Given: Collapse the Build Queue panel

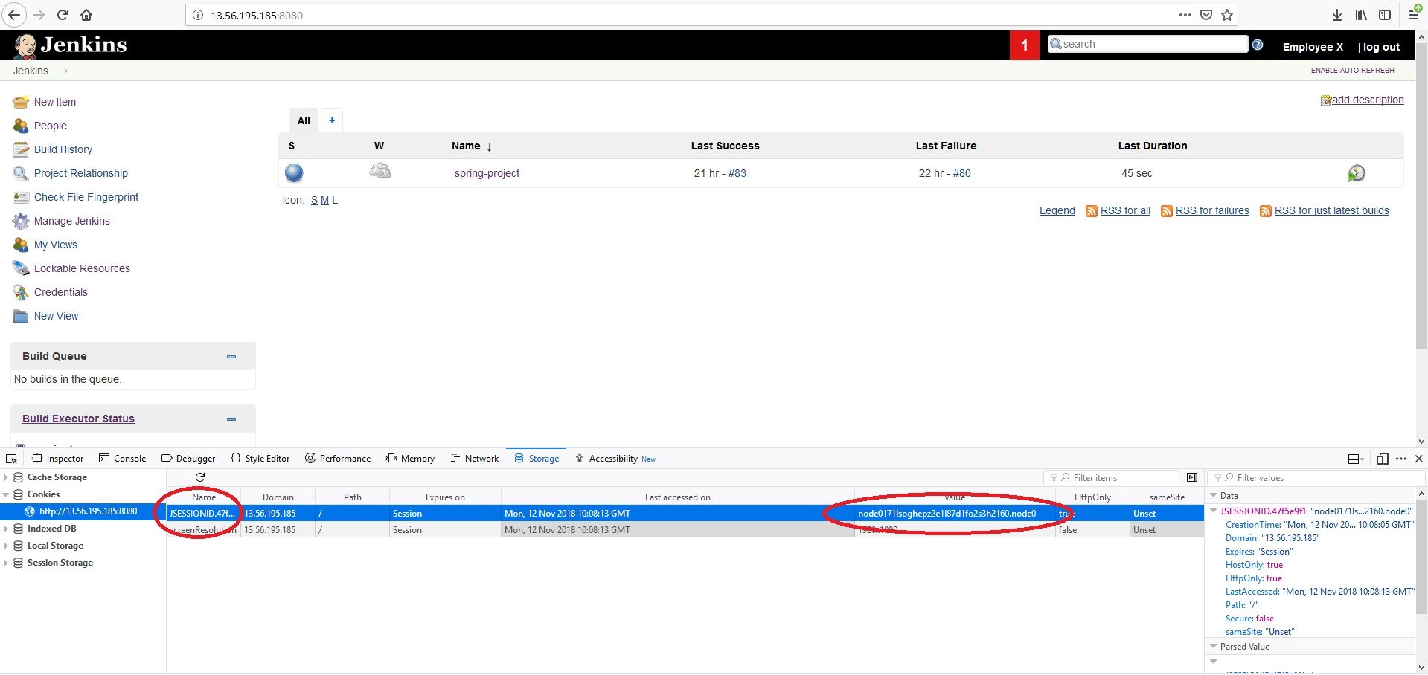Looking at the screenshot, I should 231,357.
